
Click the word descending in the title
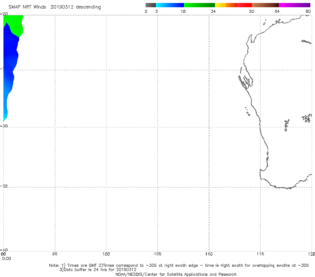(89, 7)
